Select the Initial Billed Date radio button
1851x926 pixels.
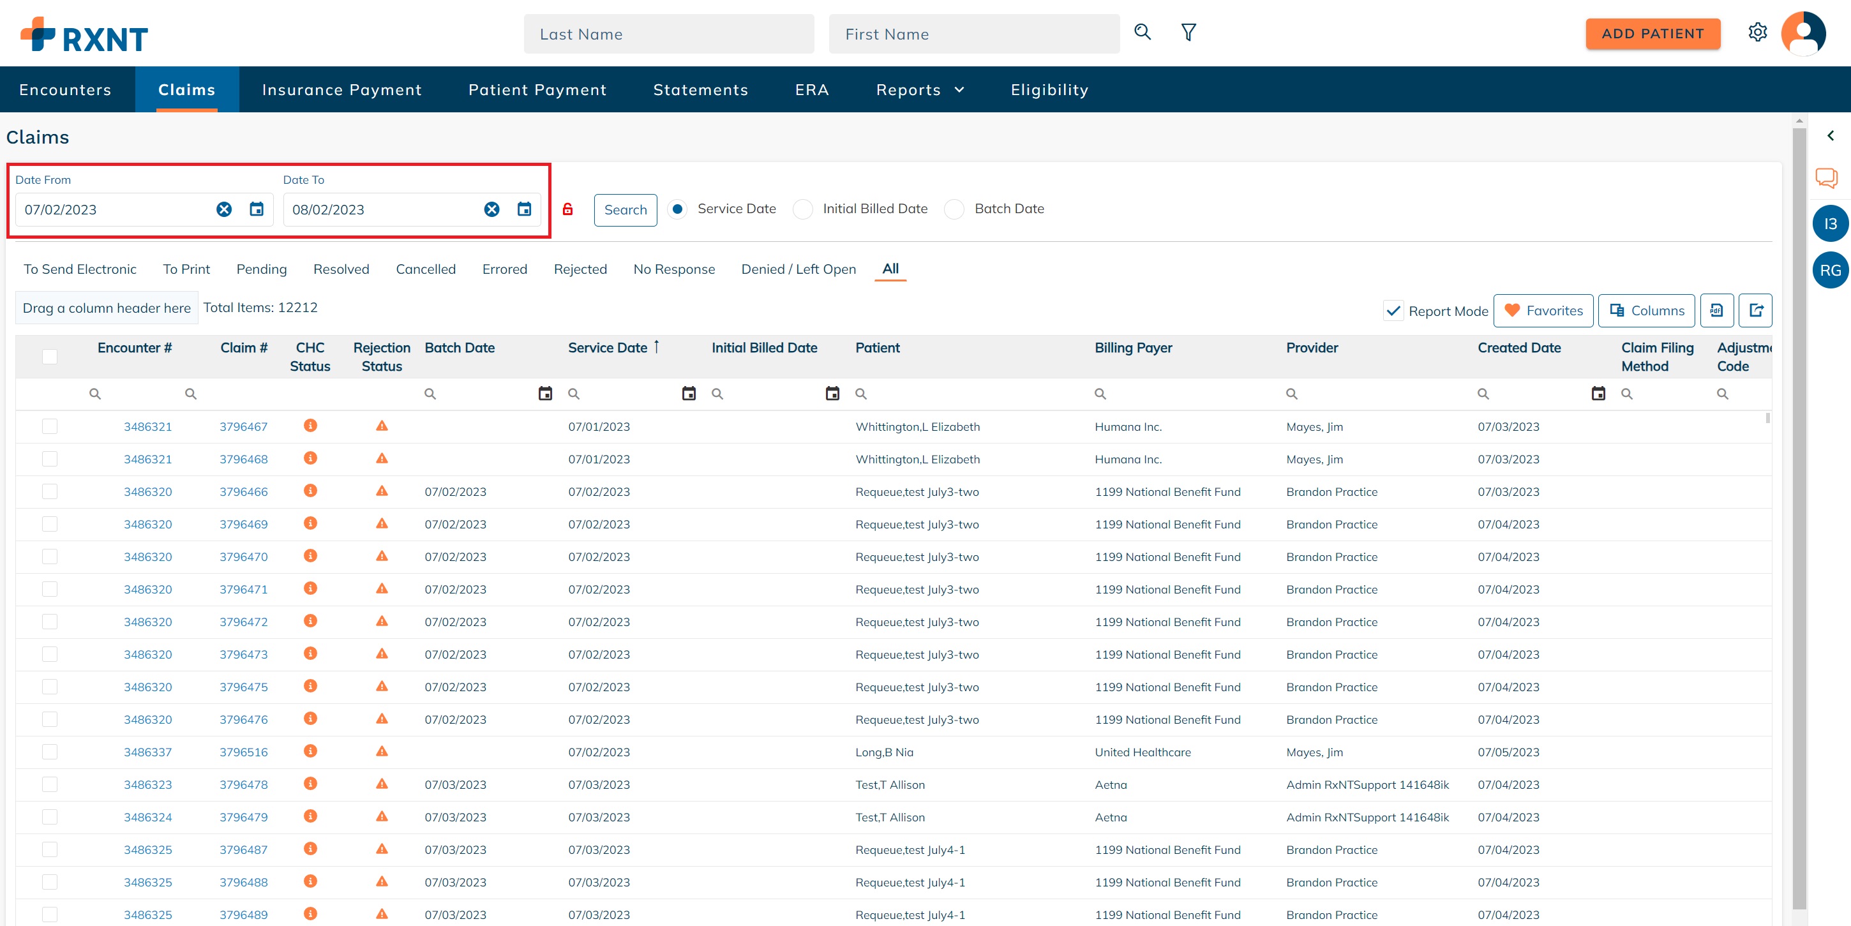click(x=802, y=209)
